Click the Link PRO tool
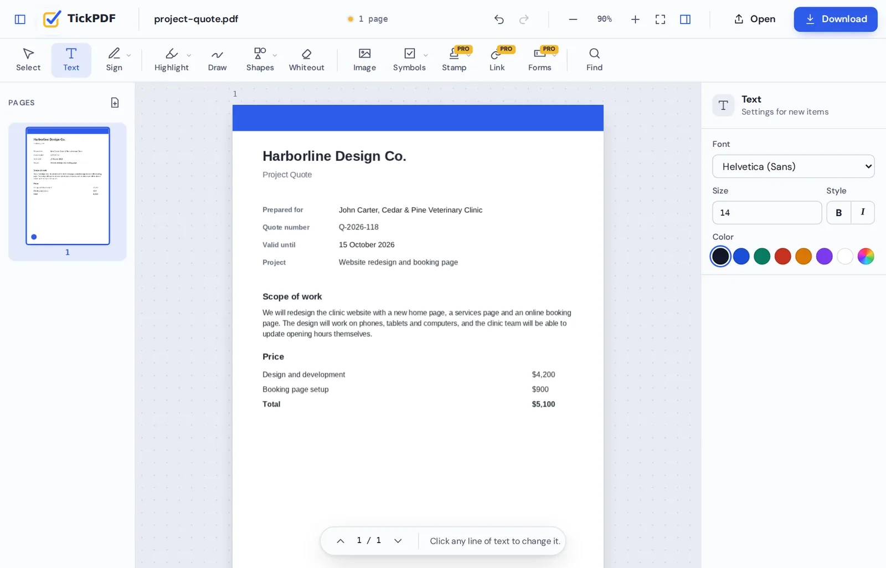 point(497,60)
